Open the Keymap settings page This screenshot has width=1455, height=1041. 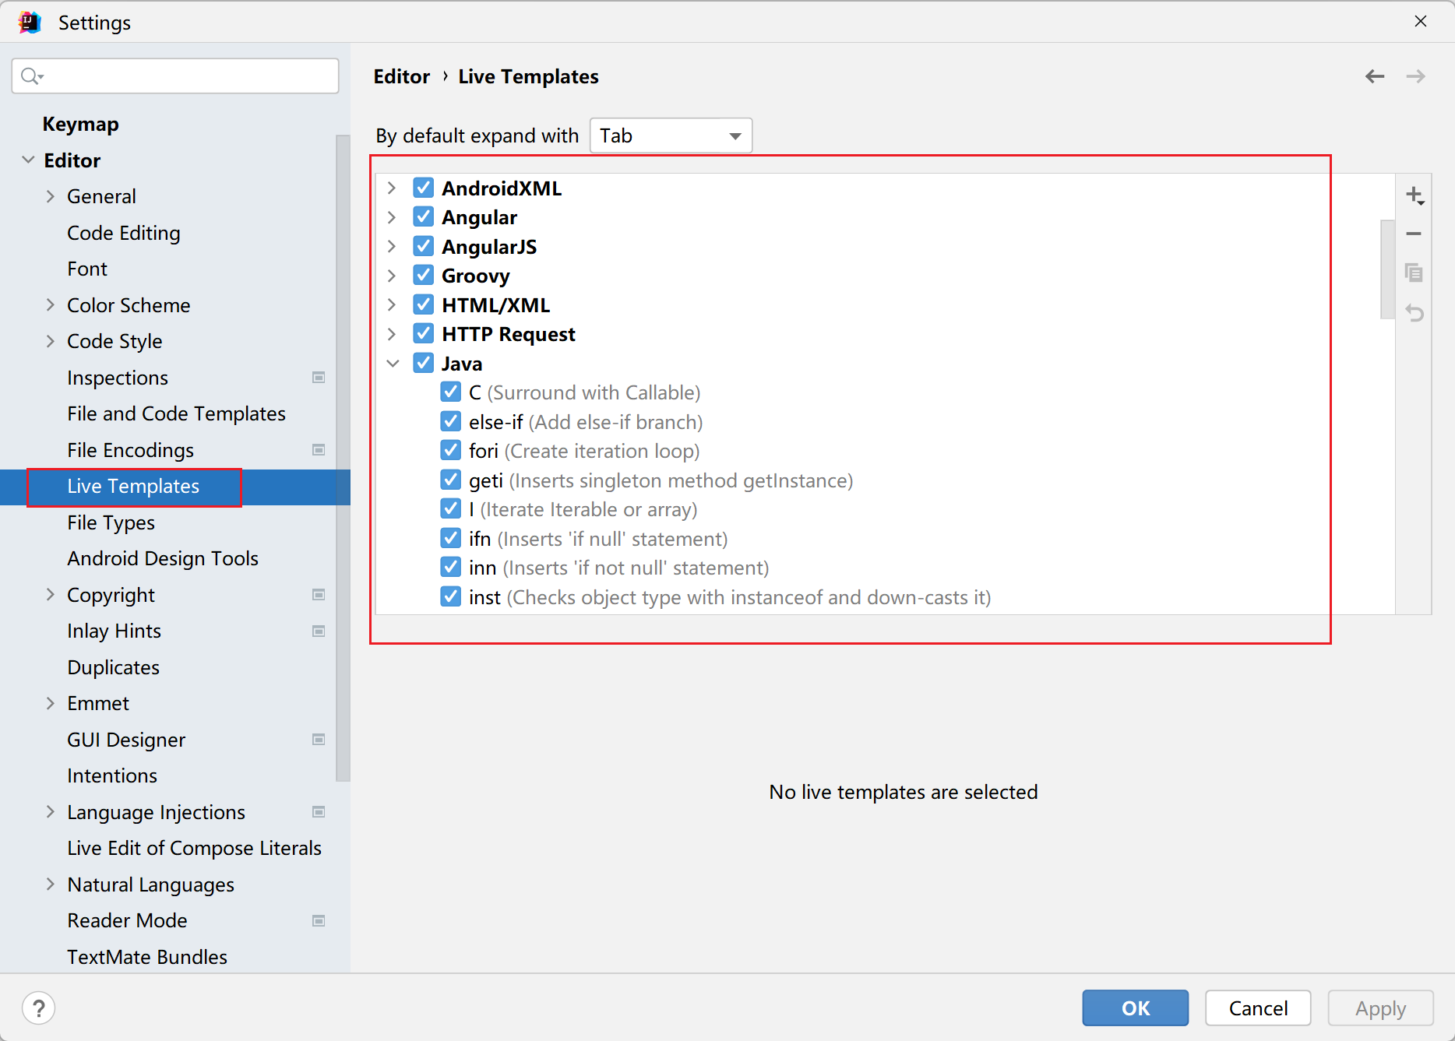pyautogui.click(x=80, y=124)
